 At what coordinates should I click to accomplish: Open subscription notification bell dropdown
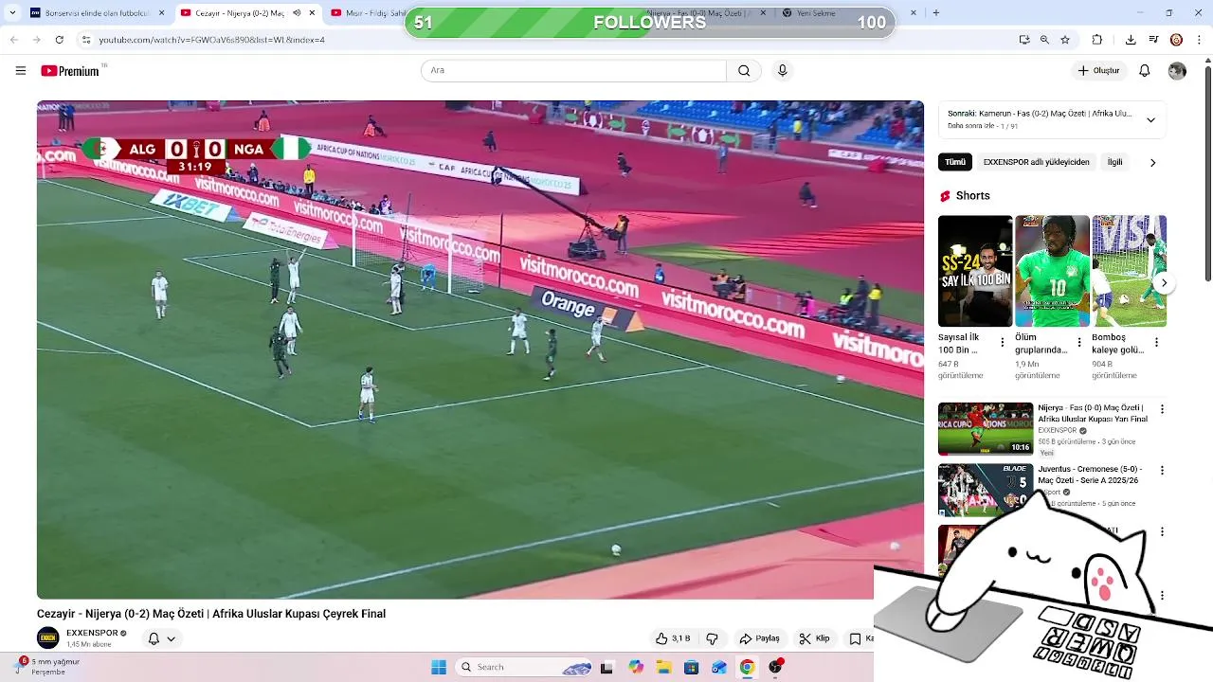162,638
